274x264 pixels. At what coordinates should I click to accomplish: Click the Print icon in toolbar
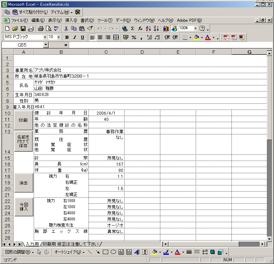click(41, 29)
